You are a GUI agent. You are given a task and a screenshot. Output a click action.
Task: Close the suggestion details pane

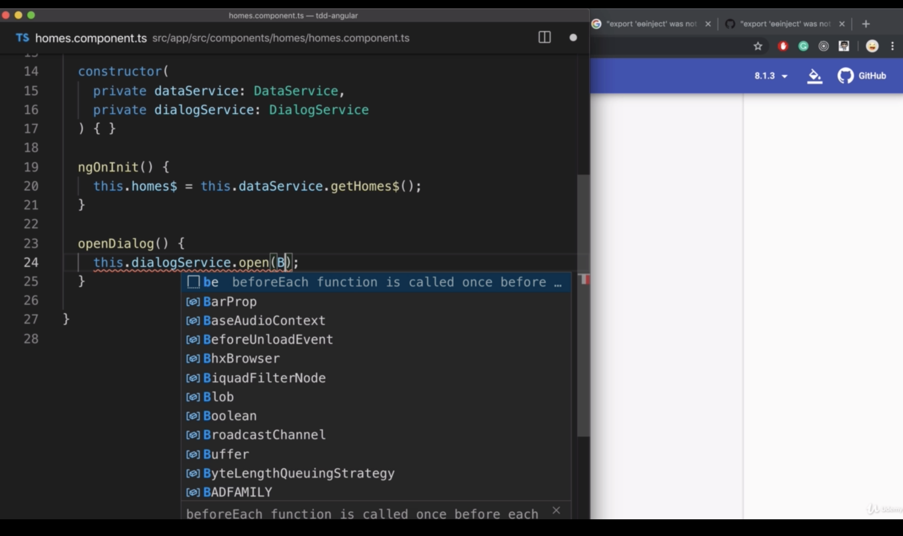556,510
